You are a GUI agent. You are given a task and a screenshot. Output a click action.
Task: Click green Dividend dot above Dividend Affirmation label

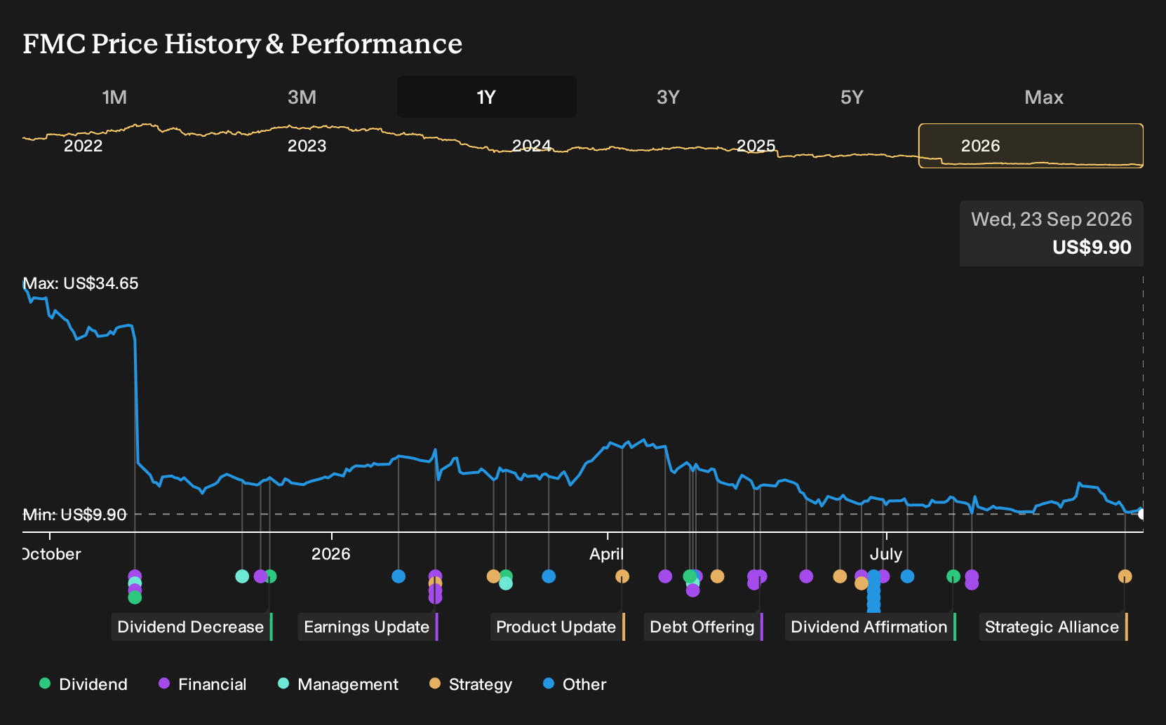tap(953, 576)
